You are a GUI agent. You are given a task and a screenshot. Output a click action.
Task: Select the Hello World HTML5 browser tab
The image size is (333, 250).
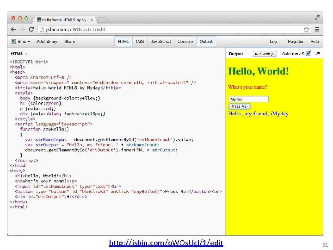65,20
